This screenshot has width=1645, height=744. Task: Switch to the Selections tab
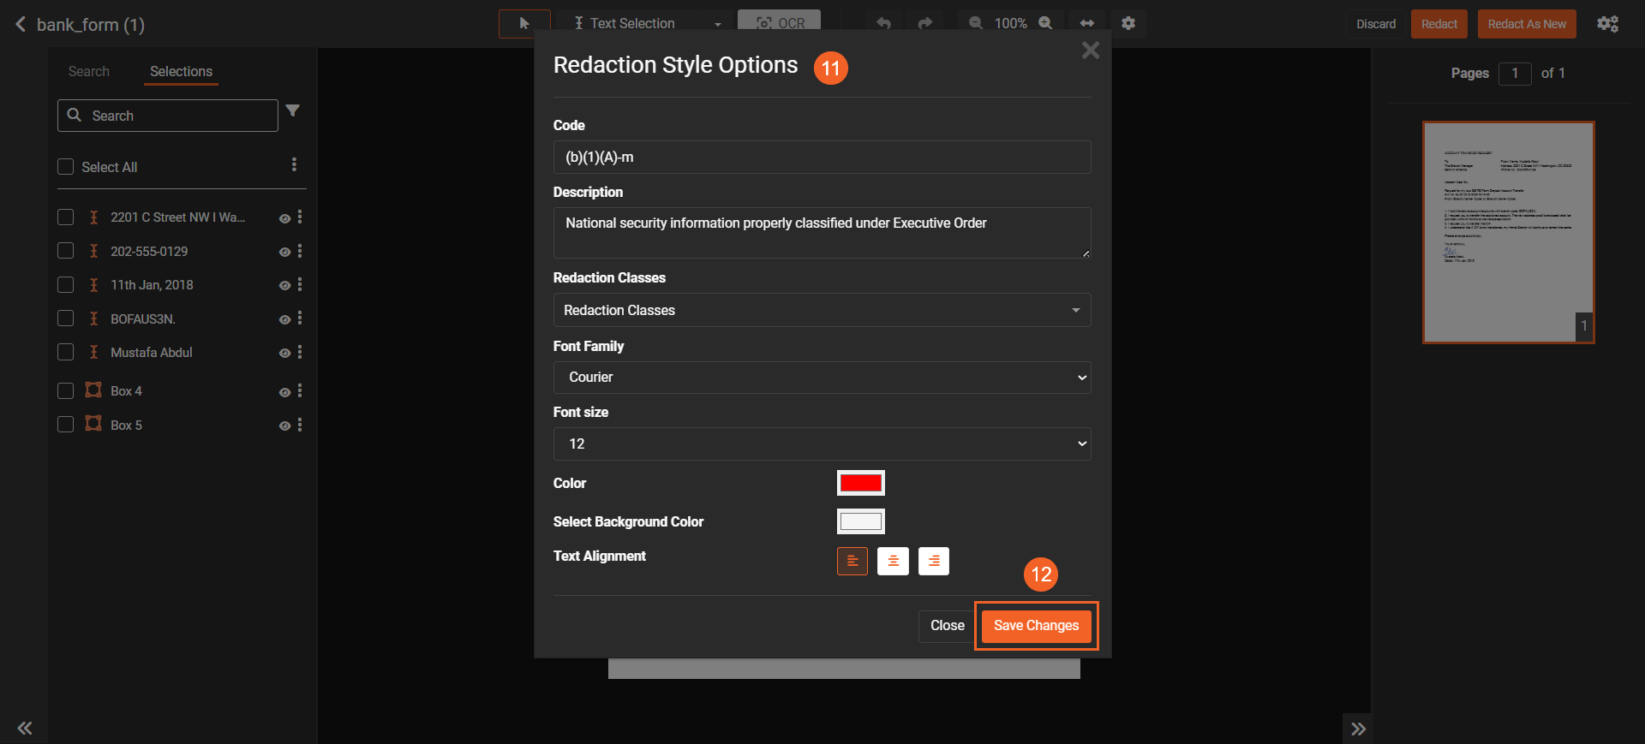click(x=181, y=71)
